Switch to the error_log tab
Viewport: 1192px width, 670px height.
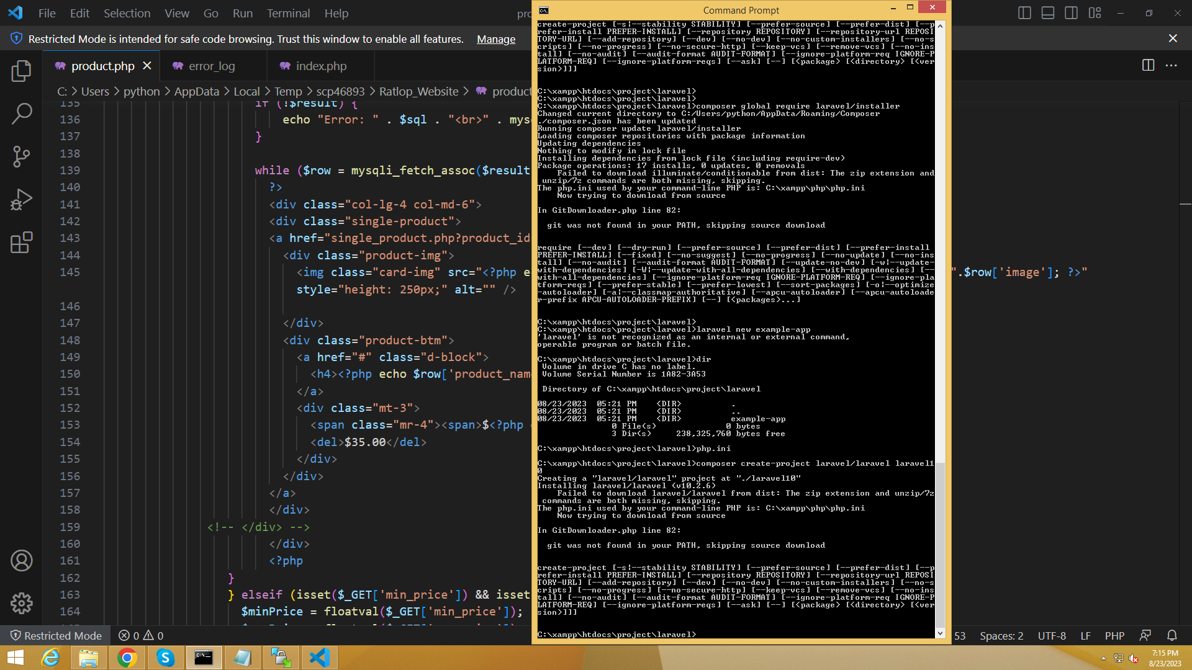tap(212, 66)
